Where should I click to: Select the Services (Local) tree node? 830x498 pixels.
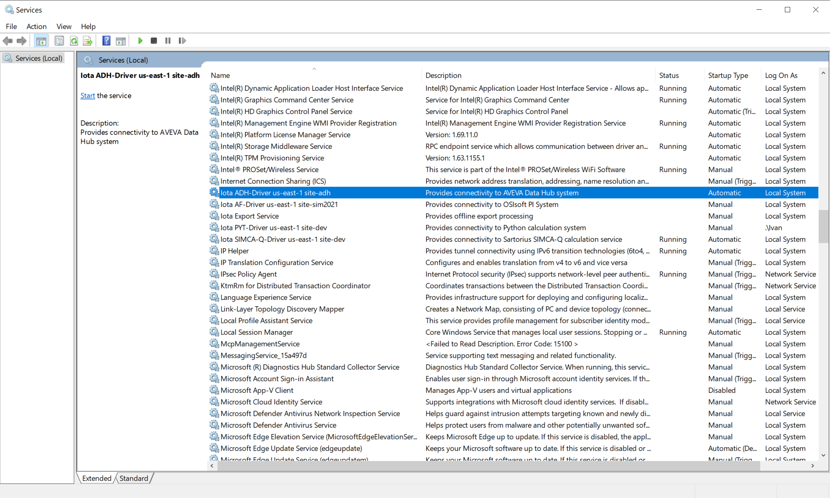34,58
